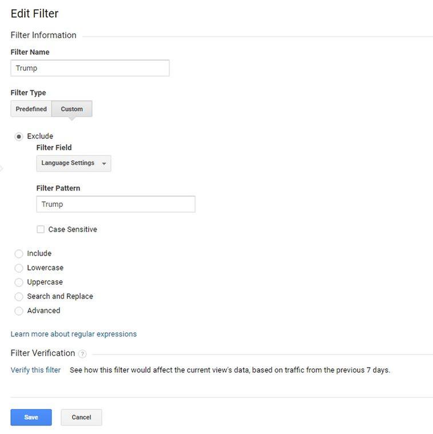Click the Verify this filter link
Image resolution: width=433 pixels, height=434 pixels.
(35, 370)
